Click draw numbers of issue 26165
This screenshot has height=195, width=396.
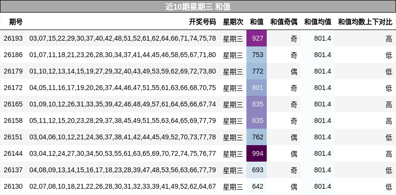click(x=123, y=104)
